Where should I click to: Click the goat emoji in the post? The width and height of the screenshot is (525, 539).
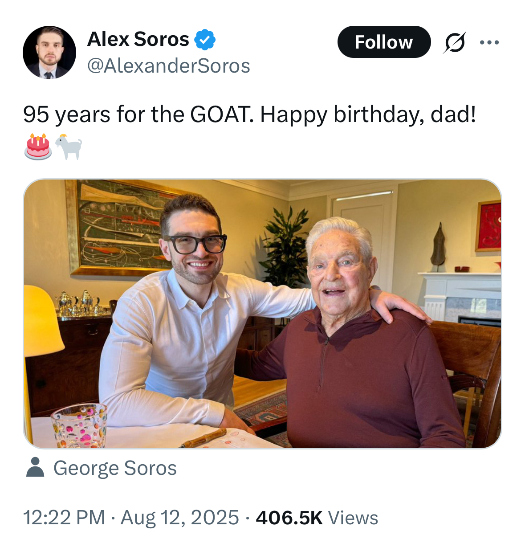[69, 147]
